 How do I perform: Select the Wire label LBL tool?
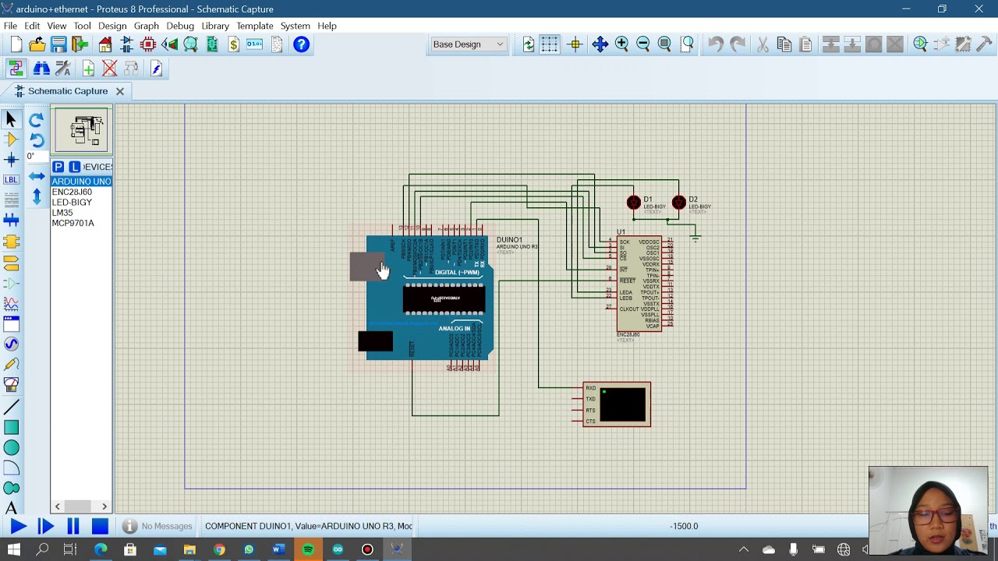pos(11,180)
